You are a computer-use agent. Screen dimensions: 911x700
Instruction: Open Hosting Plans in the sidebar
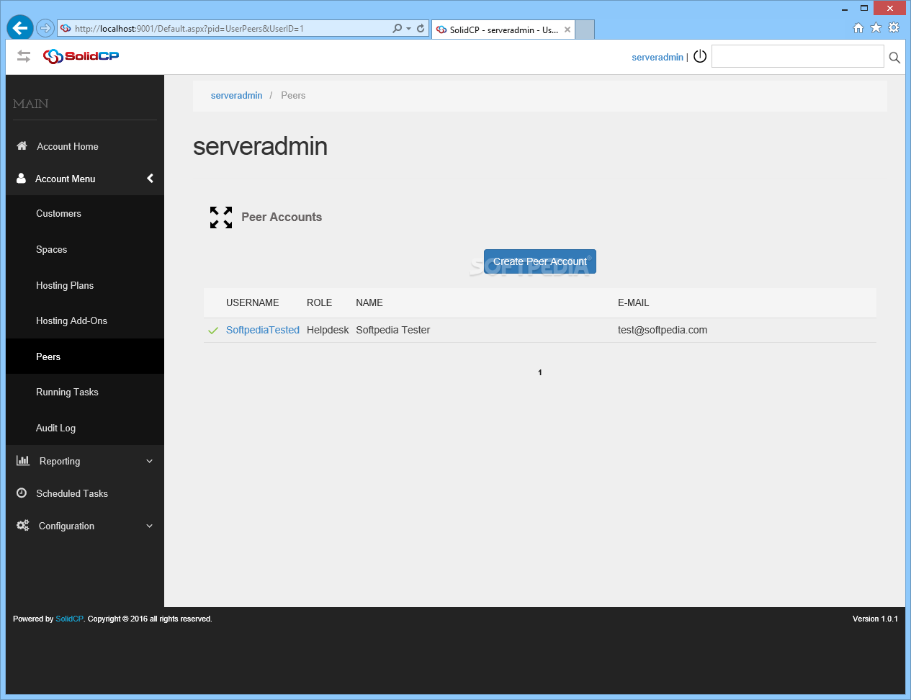65,285
